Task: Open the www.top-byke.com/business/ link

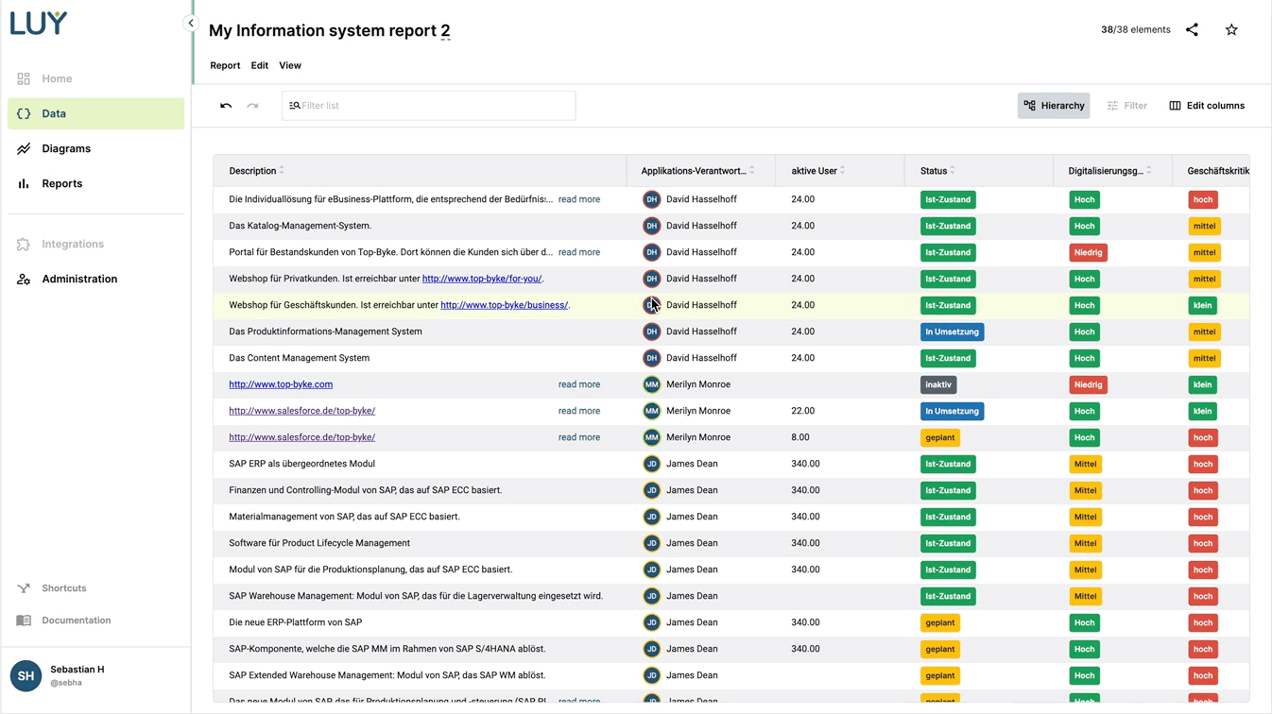Action: [x=504, y=305]
